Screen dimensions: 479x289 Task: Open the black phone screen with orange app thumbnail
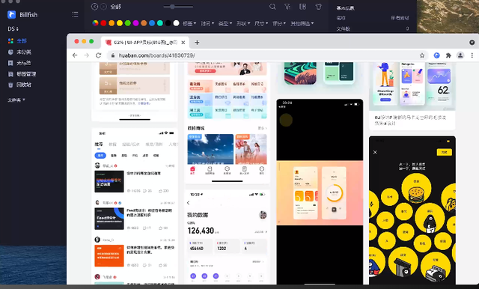pyautogui.click(x=320, y=192)
